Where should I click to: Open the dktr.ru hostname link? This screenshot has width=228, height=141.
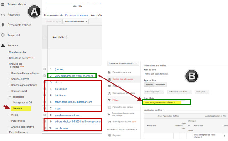coord(59,82)
